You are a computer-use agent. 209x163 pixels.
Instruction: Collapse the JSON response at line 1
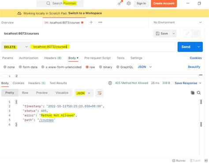point(16,102)
